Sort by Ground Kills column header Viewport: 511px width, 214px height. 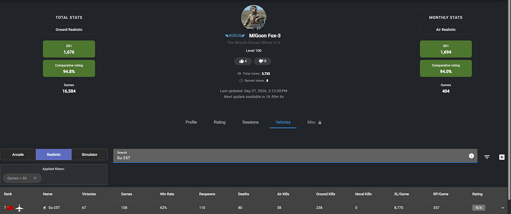[325, 194]
